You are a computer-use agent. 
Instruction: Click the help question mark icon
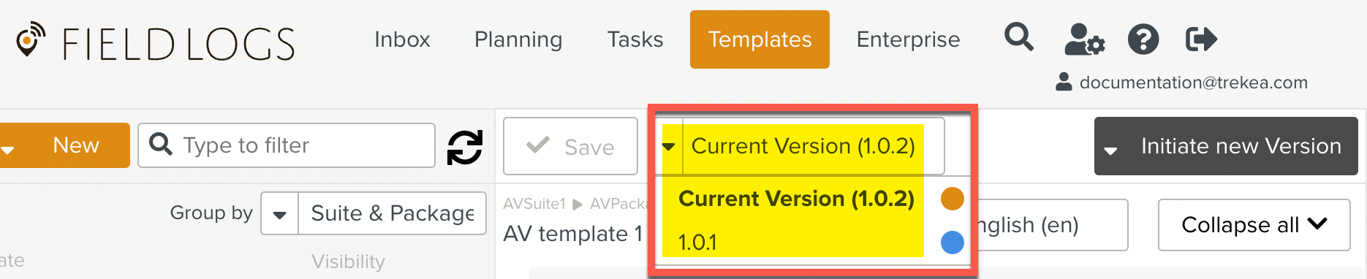1143,39
